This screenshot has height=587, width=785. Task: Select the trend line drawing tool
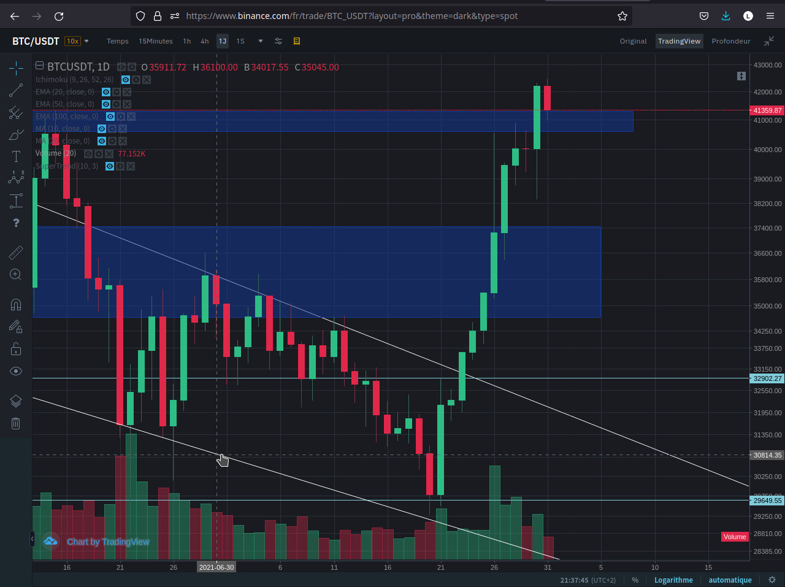16,91
